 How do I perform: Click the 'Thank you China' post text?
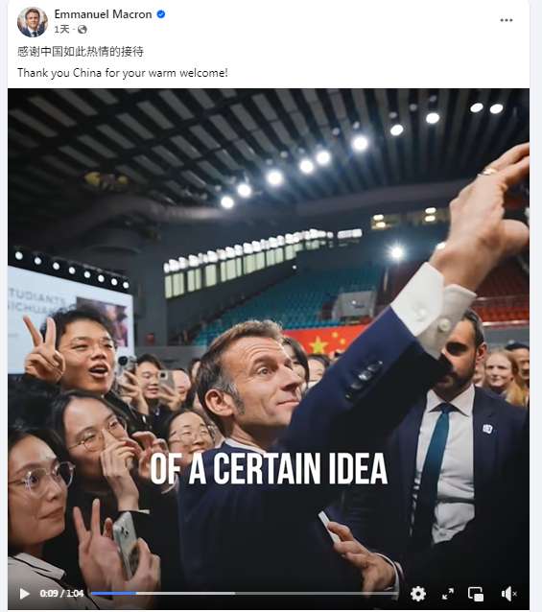point(123,73)
